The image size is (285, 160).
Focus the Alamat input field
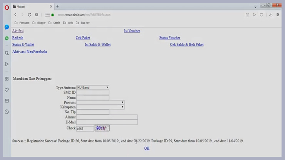(107, 117)
